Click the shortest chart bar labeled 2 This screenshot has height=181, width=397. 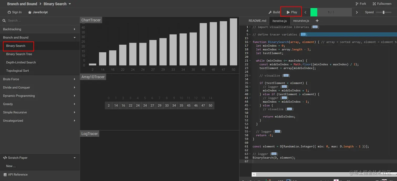[x=93, y=64]
